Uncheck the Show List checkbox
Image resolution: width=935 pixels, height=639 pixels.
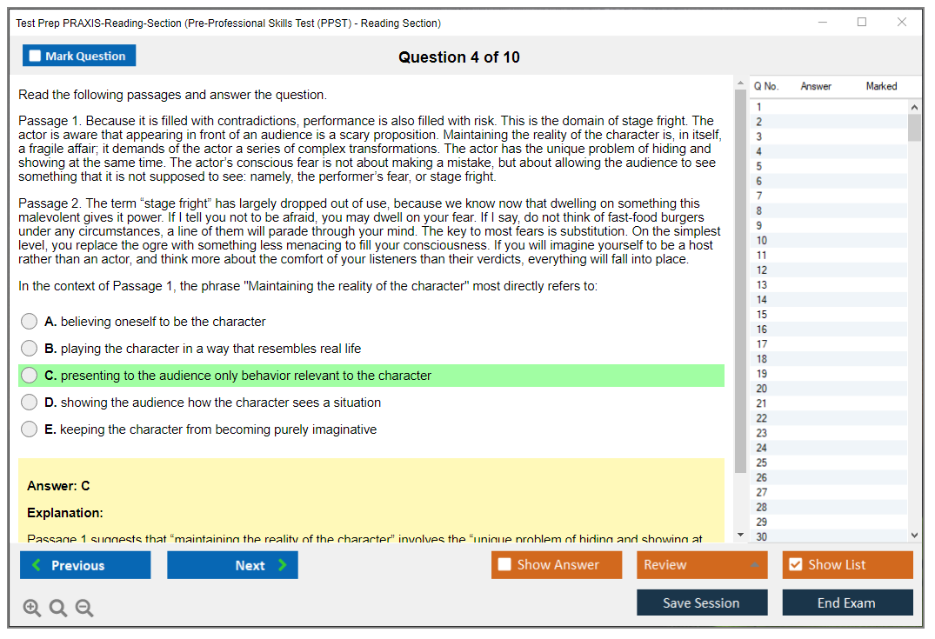795,565
